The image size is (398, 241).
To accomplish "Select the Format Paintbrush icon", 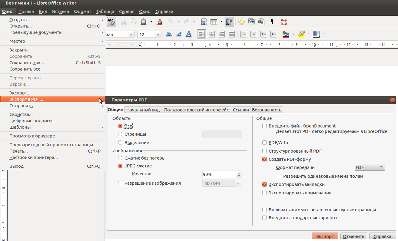I will point(159,21).
